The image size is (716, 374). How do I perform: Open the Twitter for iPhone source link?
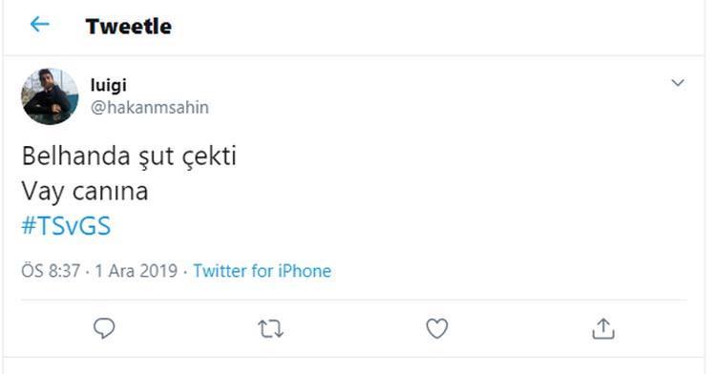tap(263, 271)
